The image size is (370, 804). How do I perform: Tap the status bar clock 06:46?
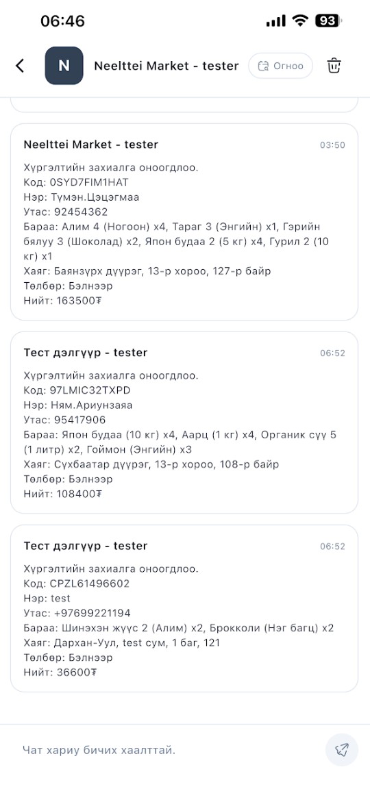click(62, 21)
